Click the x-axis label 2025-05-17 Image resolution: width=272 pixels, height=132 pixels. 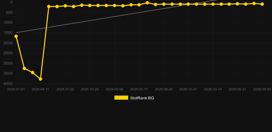point(139,89)
